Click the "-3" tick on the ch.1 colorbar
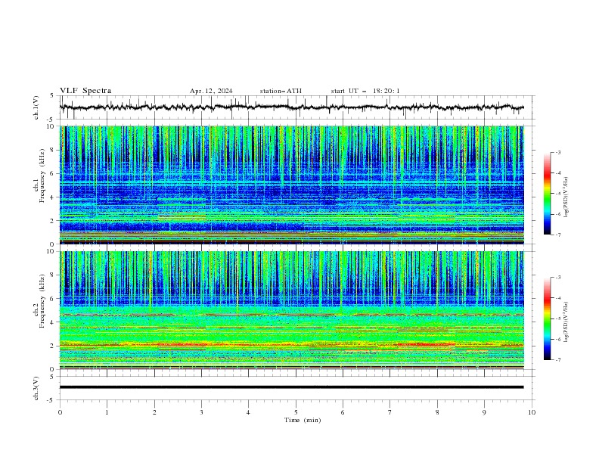This screenshot has height=463, width=599. (x=558, y=152)
